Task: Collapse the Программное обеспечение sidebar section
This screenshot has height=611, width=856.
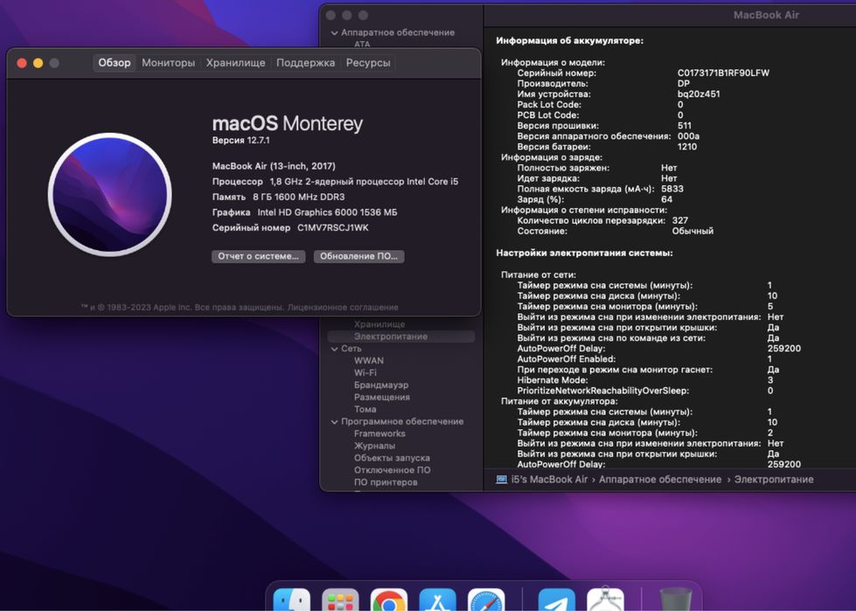Action: click(334, 421)
